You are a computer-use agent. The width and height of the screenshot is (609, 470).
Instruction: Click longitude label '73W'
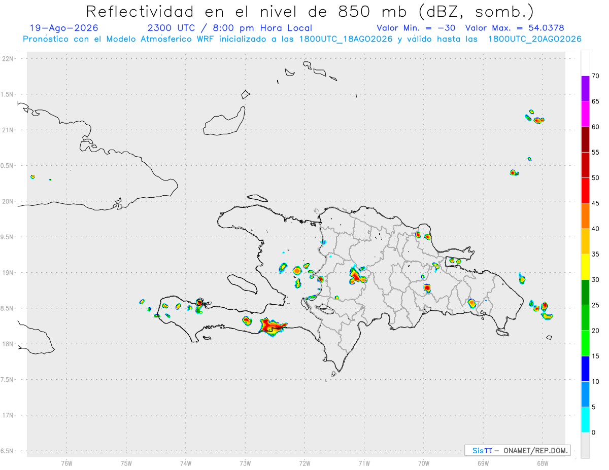pyautogui.click(x=245, y=463)
